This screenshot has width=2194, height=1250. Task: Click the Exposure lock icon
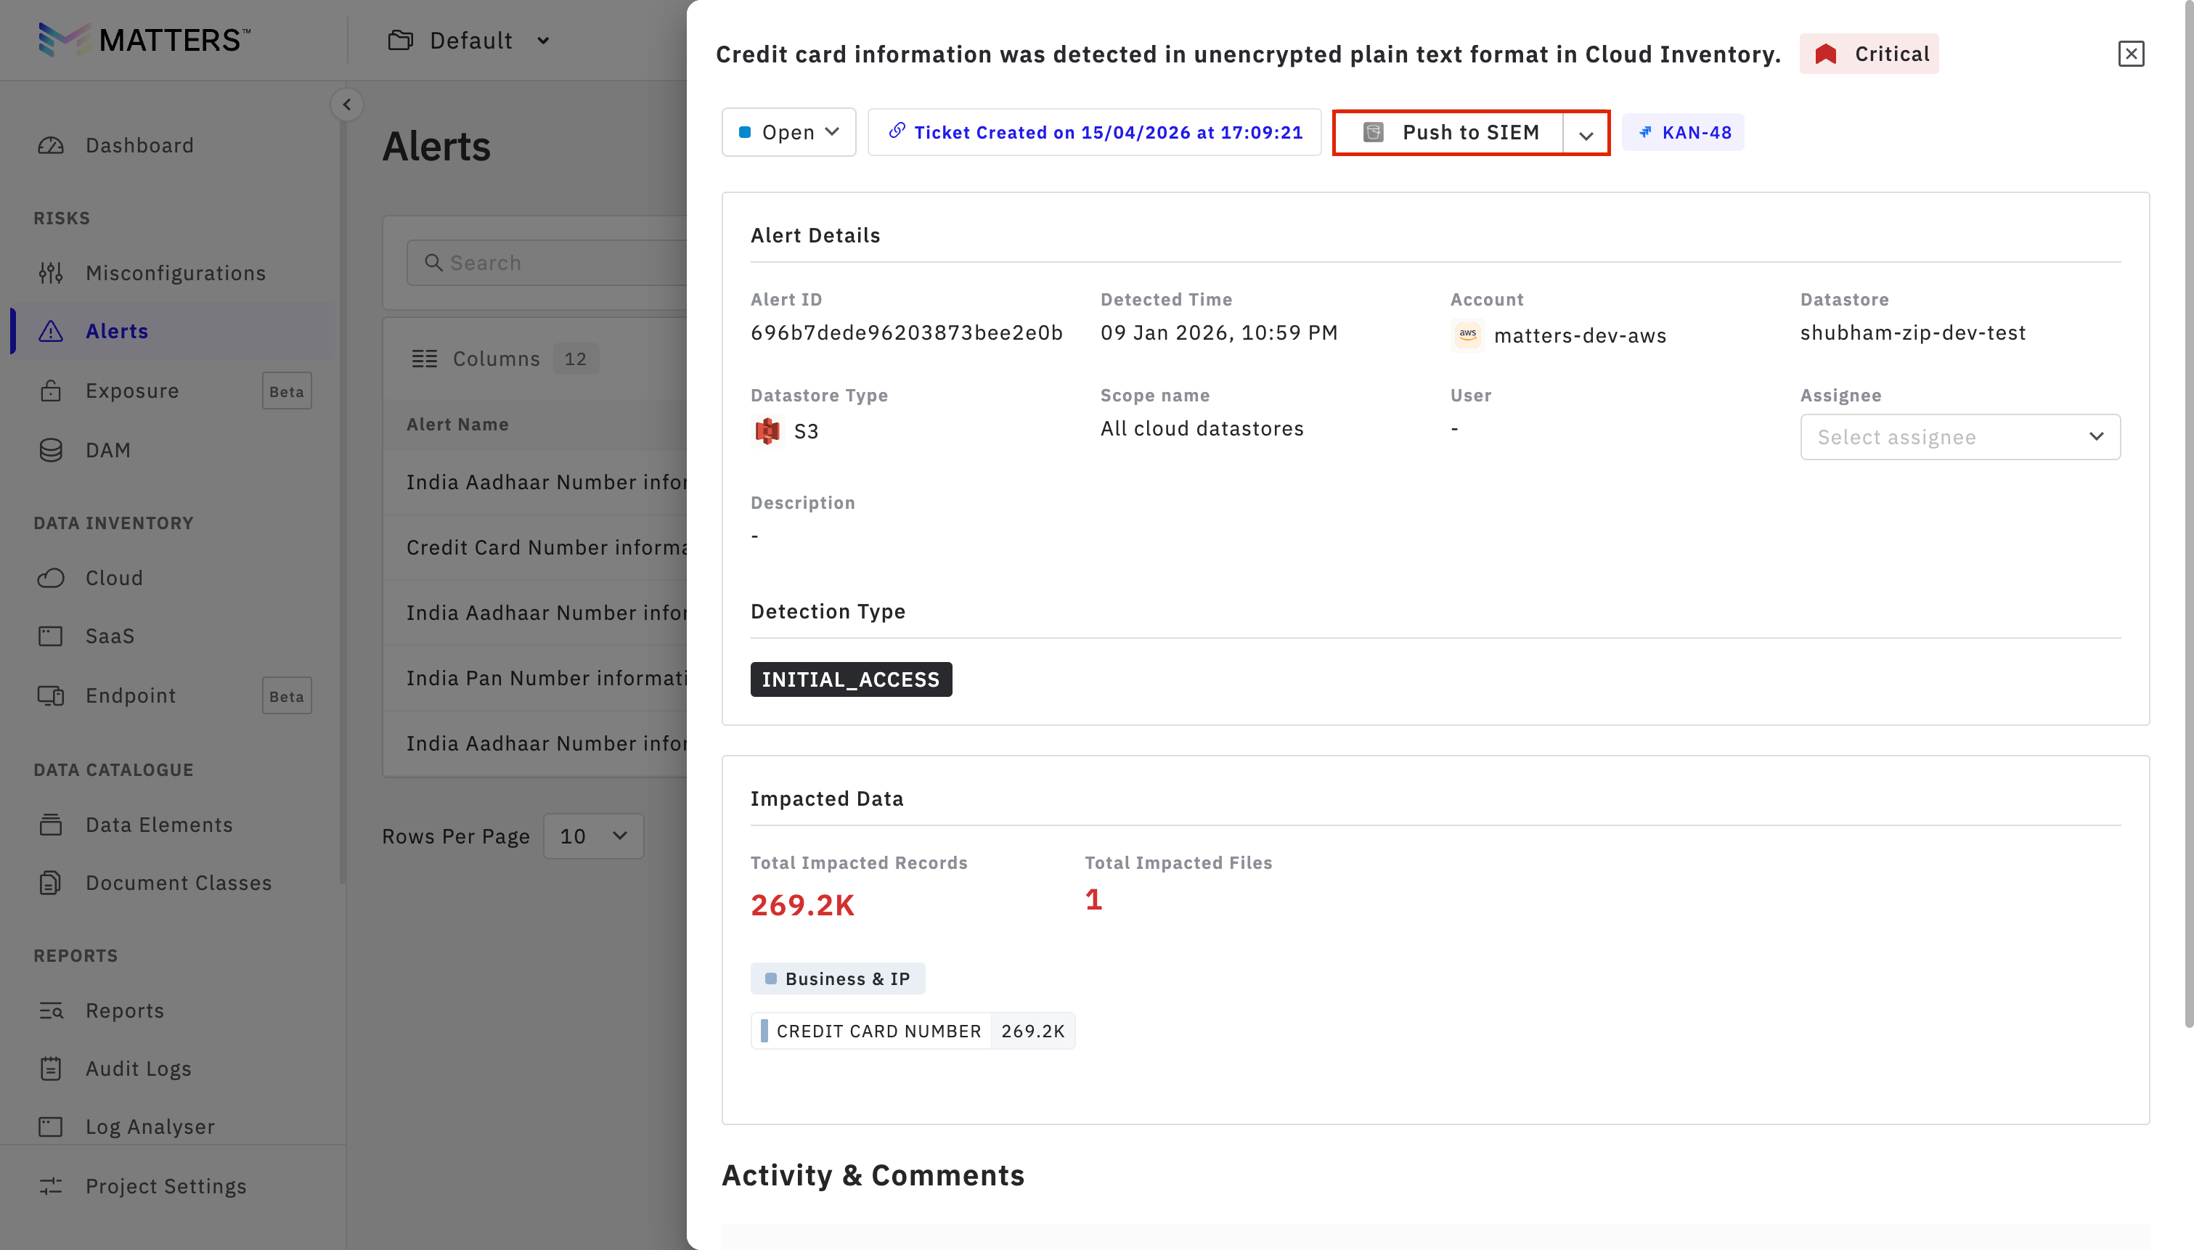point(51,391)
